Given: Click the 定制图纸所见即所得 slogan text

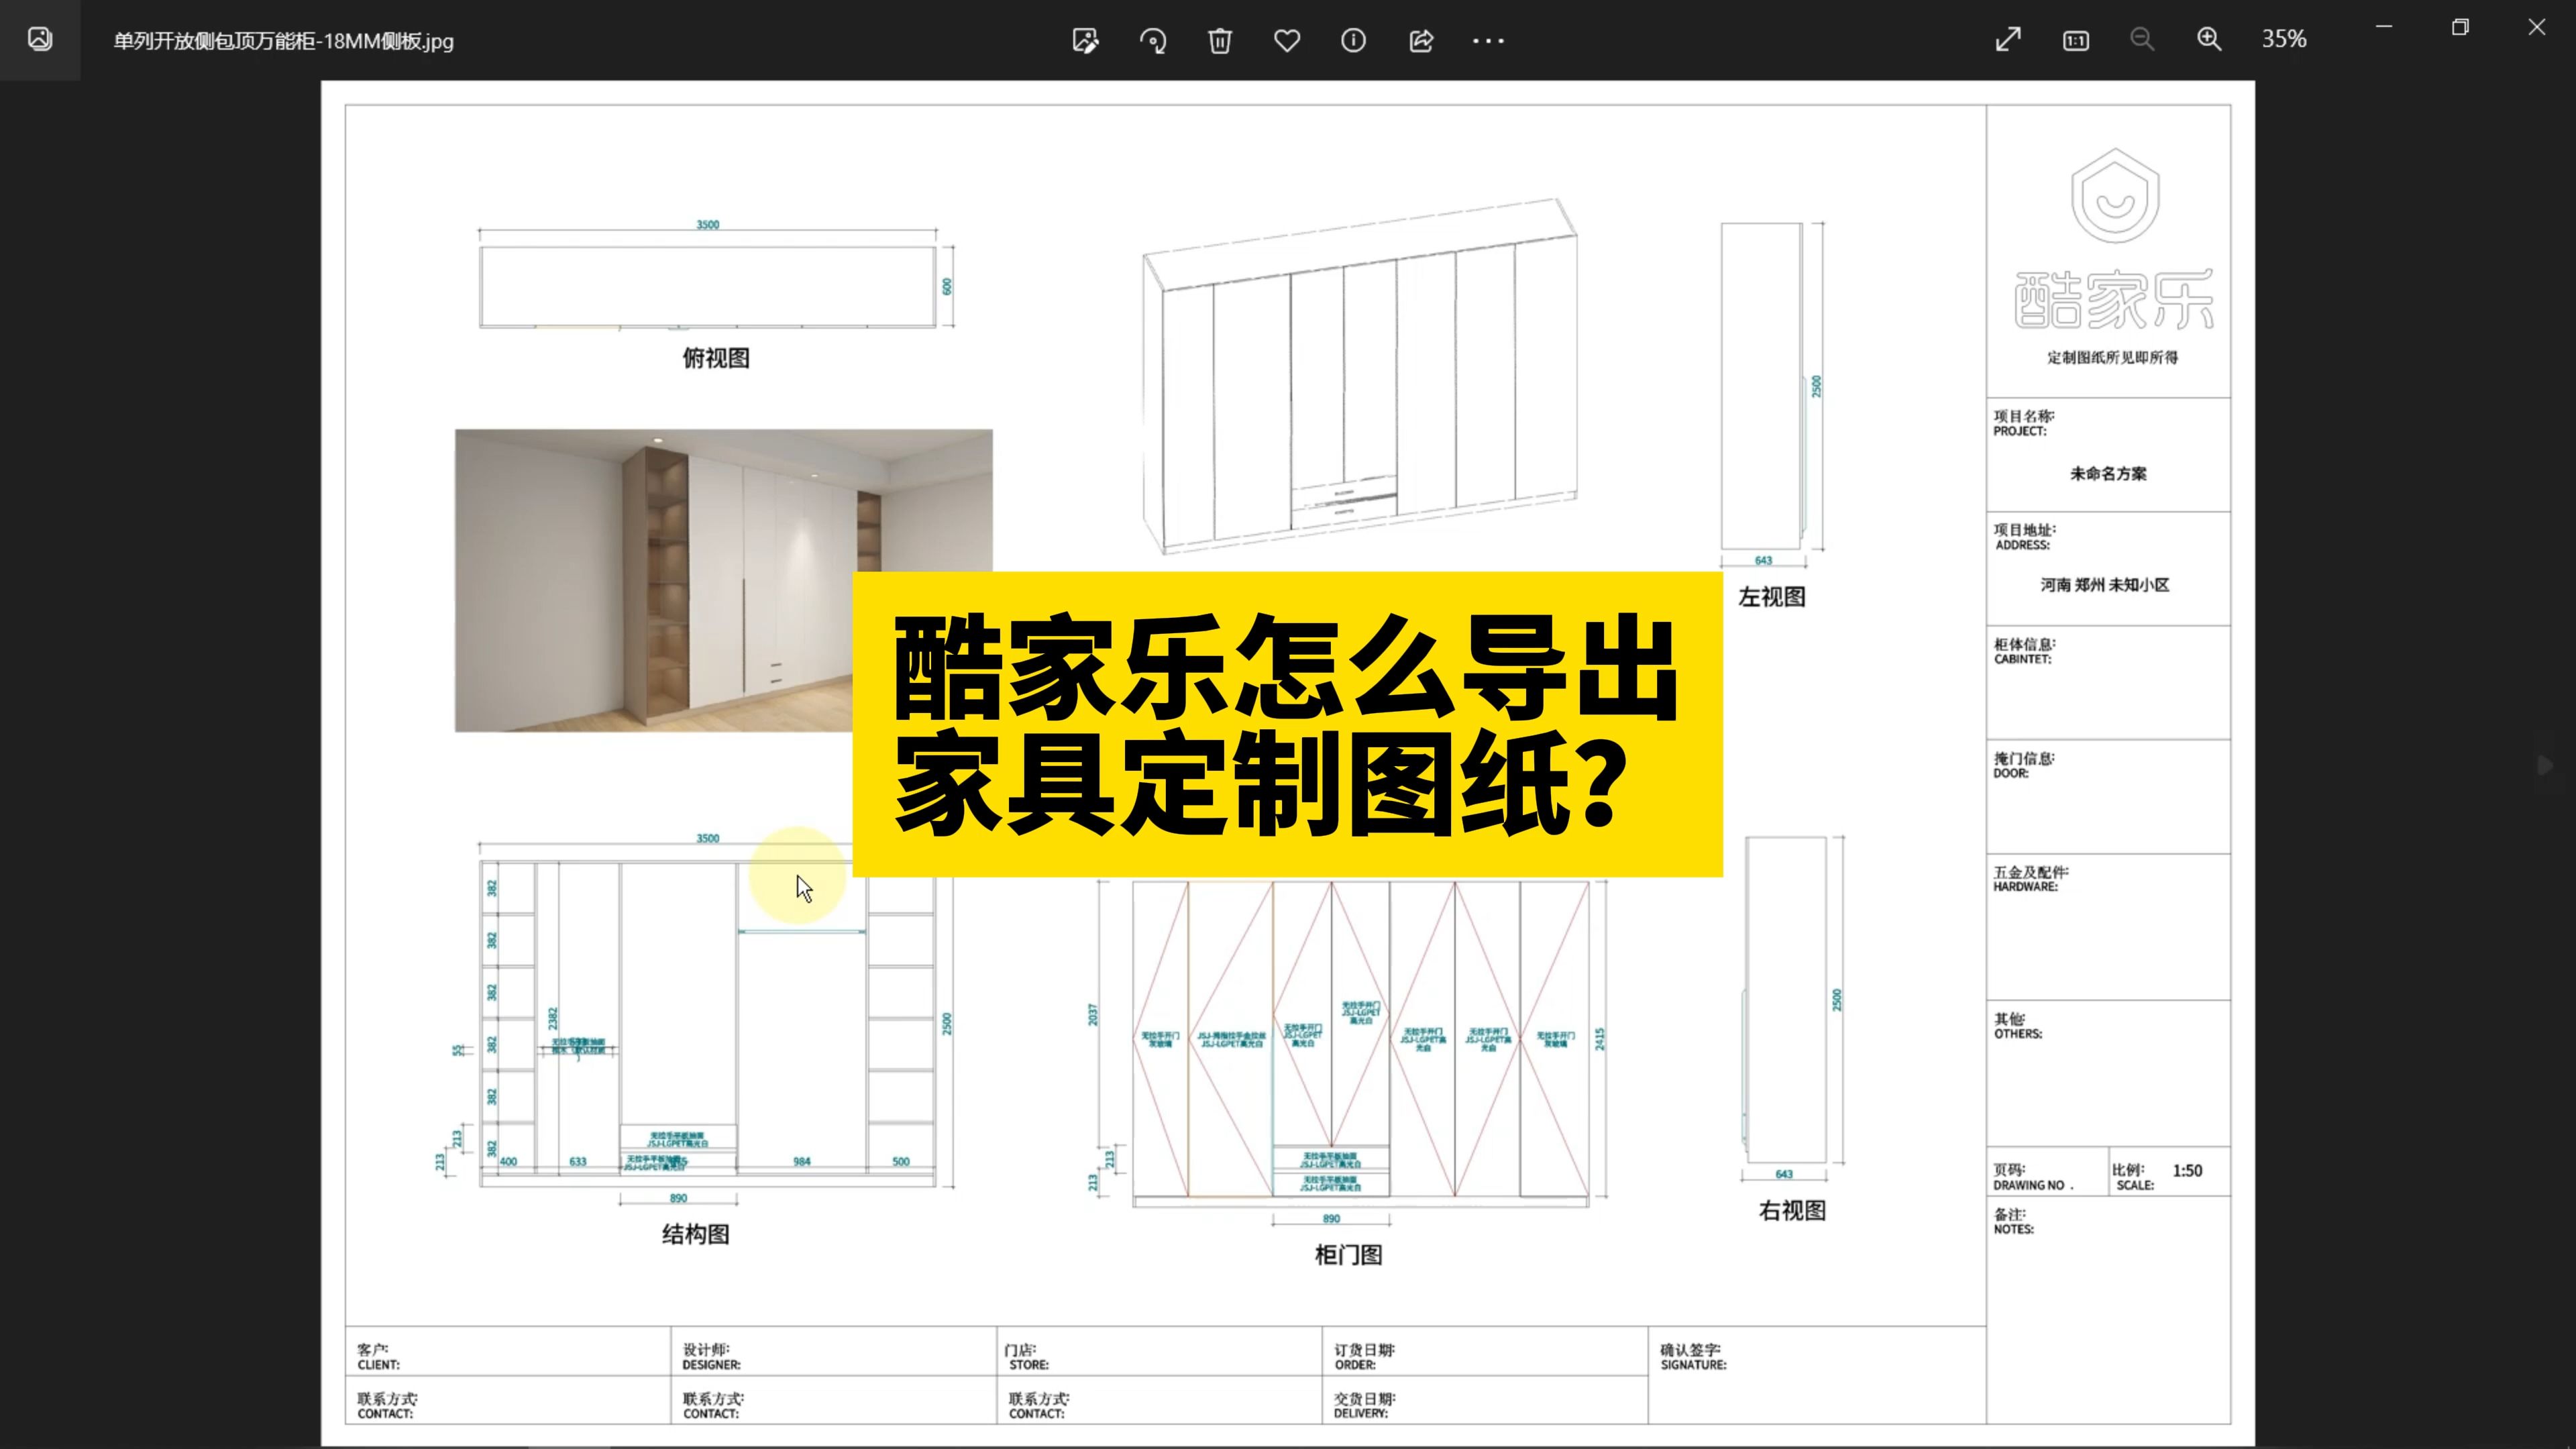Looking at the screenshot, I should click(x=2112, y=358).
